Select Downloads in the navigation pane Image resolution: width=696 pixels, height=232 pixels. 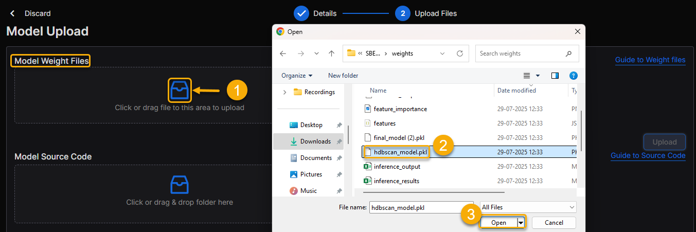[315, 141]
